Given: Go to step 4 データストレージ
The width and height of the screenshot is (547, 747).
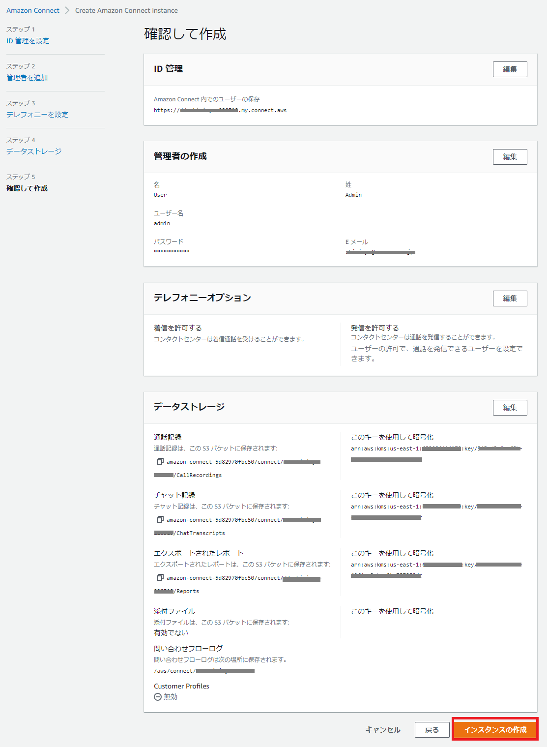Looking at the screenshot, I should (34, 151).
